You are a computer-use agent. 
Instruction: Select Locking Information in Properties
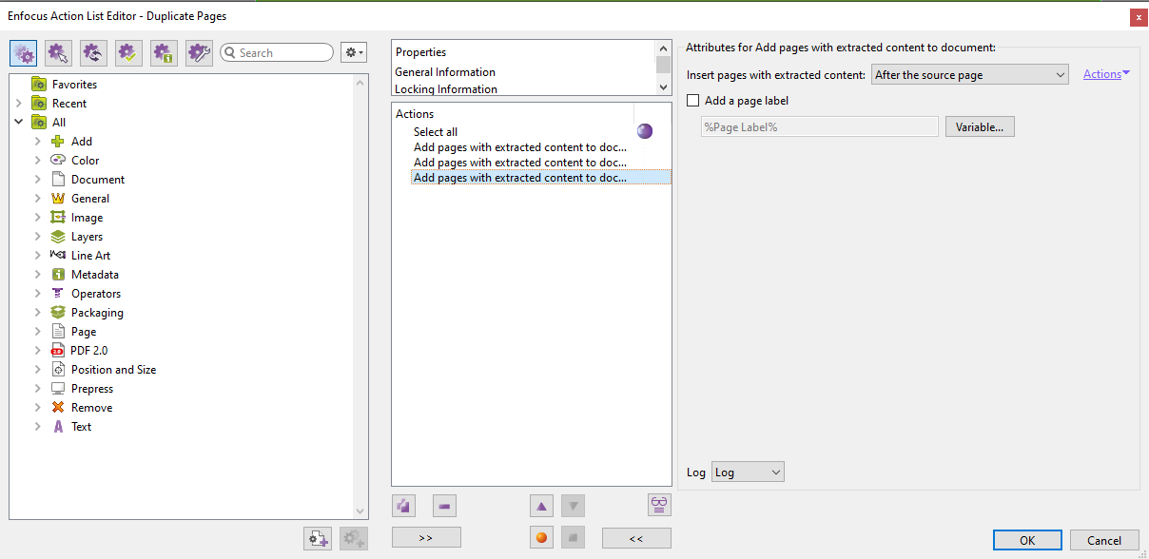tap(446, 88)
